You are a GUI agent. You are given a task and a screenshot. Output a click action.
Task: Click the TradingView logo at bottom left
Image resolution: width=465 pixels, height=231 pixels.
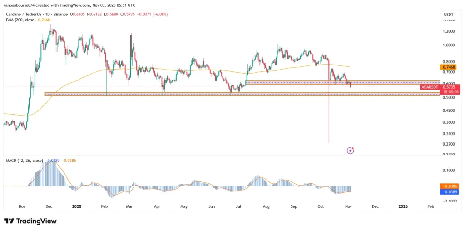30,221
